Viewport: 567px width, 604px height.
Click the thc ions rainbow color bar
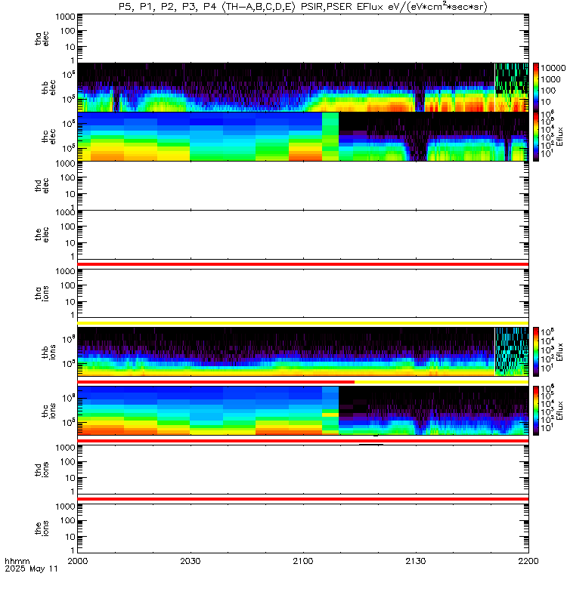click(x=536, y=411)
